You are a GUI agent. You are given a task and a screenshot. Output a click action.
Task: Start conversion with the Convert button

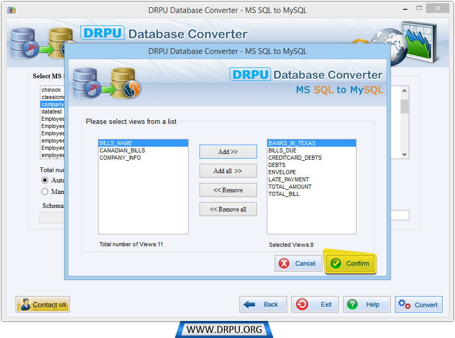(x=419, y=304)
